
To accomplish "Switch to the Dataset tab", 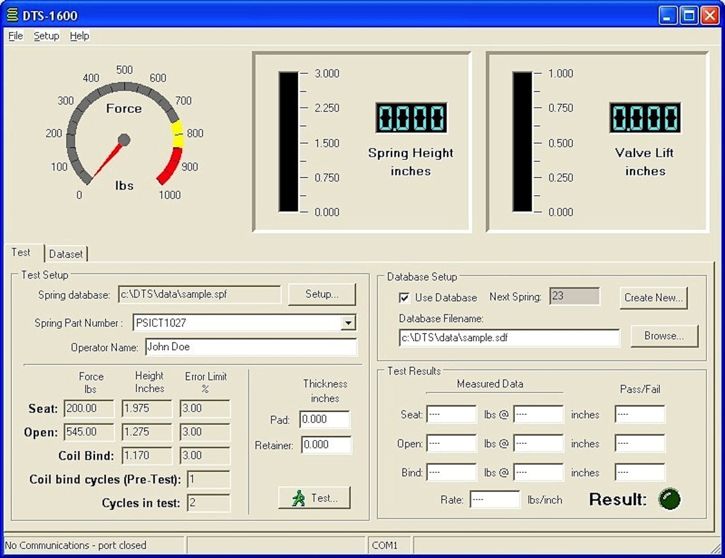I will coord(66,254).
